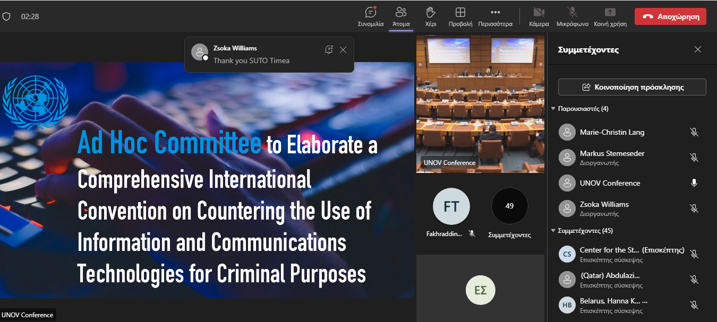Toggle the Άτομα participants panel
The image size is (717, 322).
tap(401, 16)
